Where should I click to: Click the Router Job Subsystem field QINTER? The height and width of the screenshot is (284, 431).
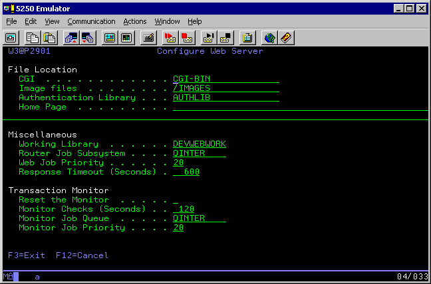pyautogui.click(x=200, y=153)
